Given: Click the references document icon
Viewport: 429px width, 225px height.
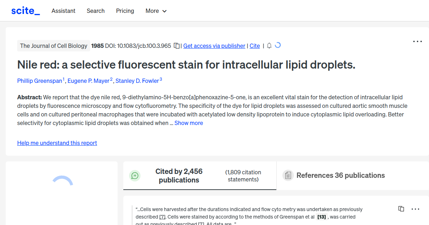Looking at the screenshot, I should (288, 175).
